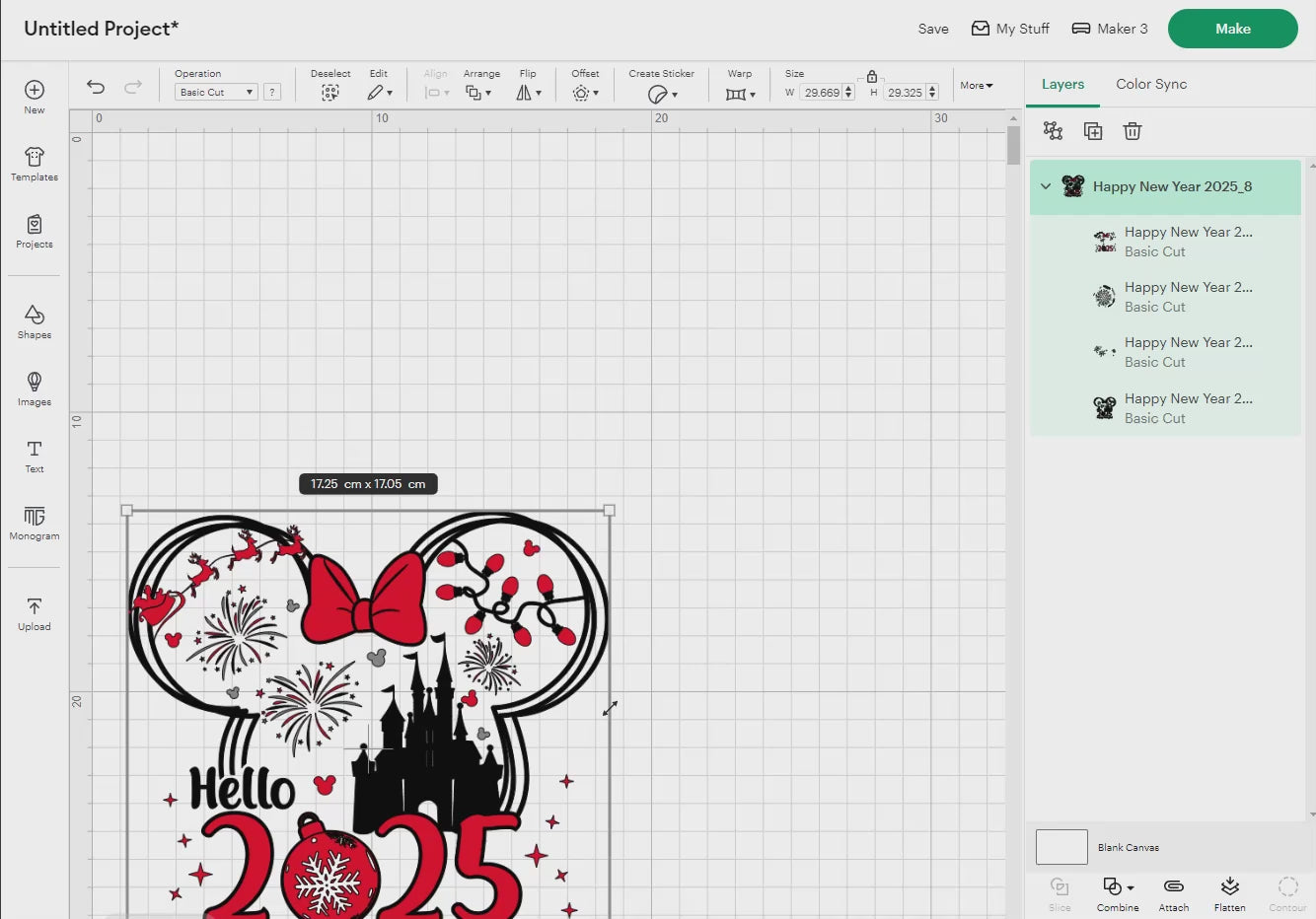This screenshot has height=919, width=1316.
Task: Click the Save button
Action: (933, 29)
